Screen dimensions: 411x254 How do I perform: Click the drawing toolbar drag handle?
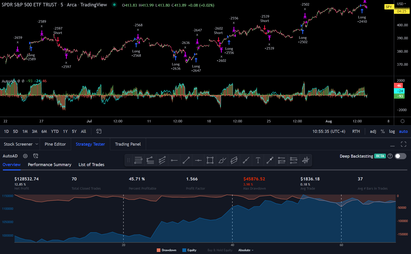pyautogui.click(x=128, y=160)
